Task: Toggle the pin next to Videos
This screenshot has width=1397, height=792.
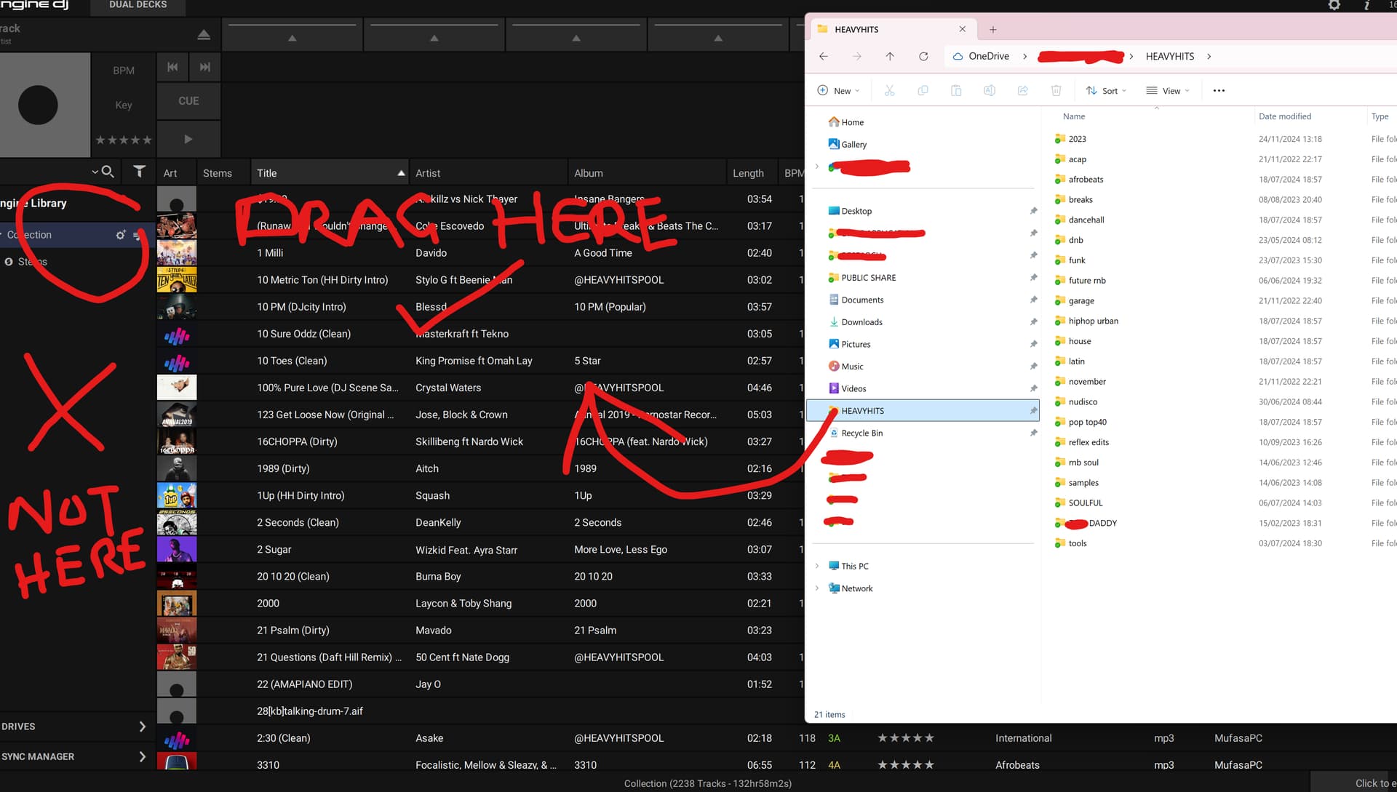Action: click(1033, 388)
